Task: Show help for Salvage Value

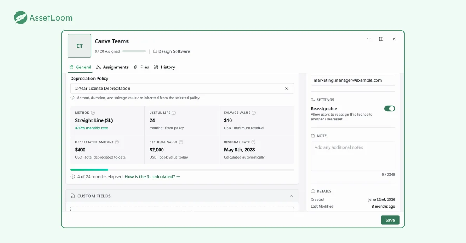Action: (x=254, y=113)
